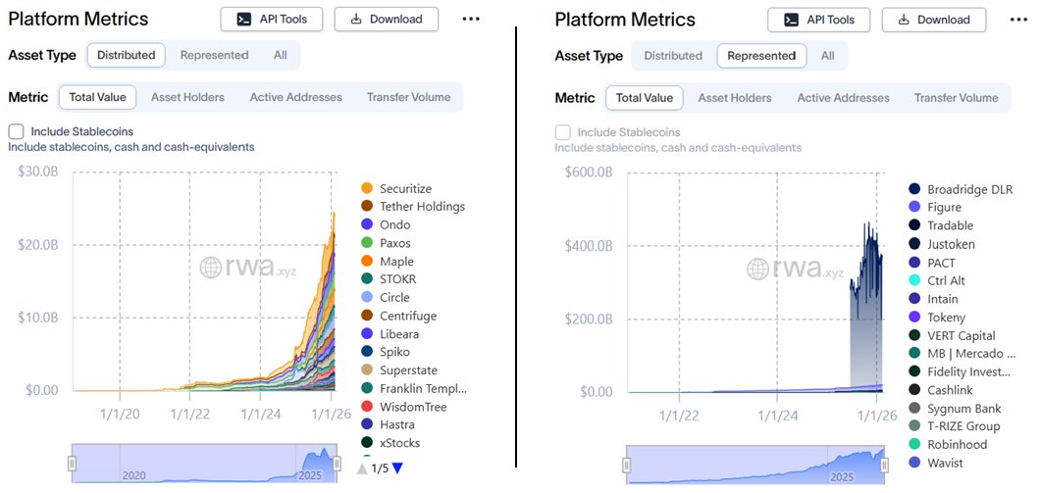Toggle PACT legend entry
The image size is (1040, 493).
tap(932, 263)
